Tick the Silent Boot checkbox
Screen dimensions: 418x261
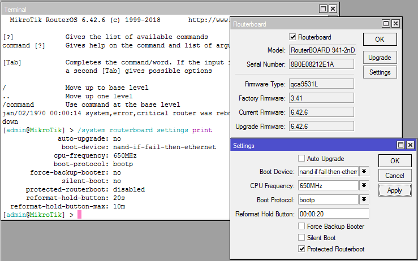click(x=301, y=238)
